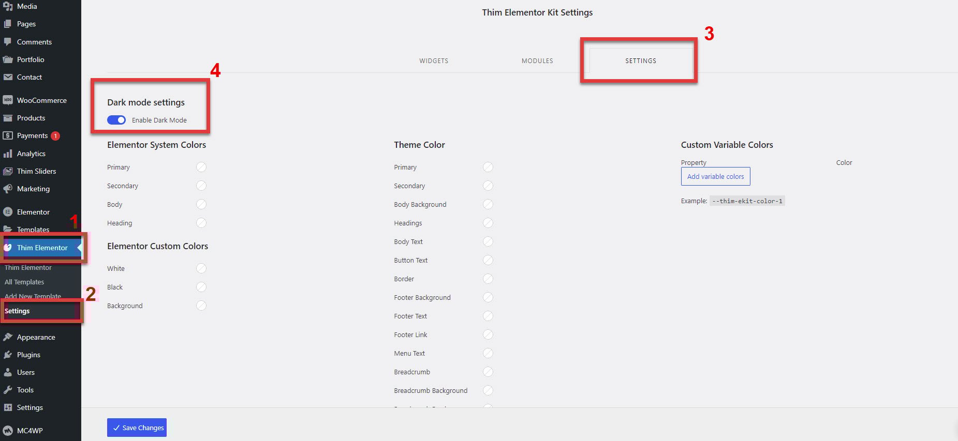This screenshot has width=958, height=441.
Task: Pick the custom Black color
Action: (x=201, y=287)
